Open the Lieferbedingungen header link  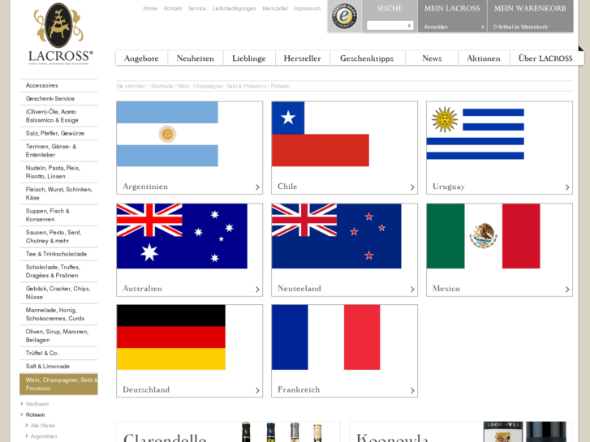click(x=234, y=8)
